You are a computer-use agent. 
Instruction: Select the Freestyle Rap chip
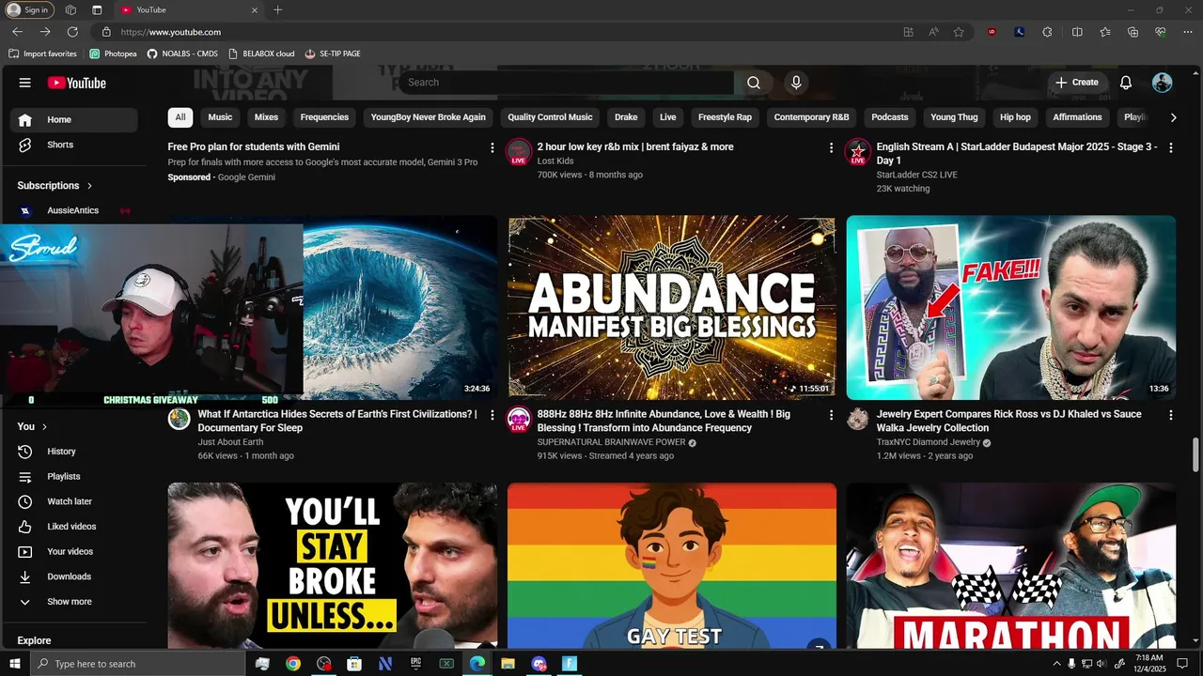click(x=725, y=117)
